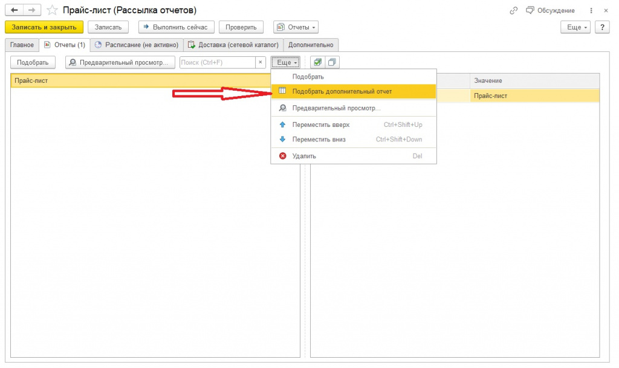Expand the Отчеты dropdown in toolbar

tap(296, 27)
